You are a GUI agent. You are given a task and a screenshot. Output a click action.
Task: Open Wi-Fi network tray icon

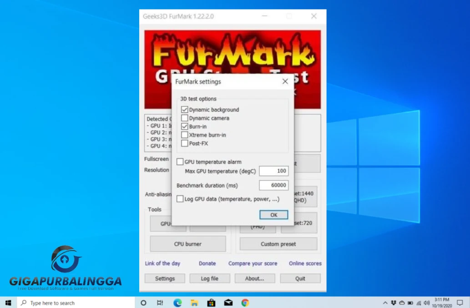click(419, 303)
